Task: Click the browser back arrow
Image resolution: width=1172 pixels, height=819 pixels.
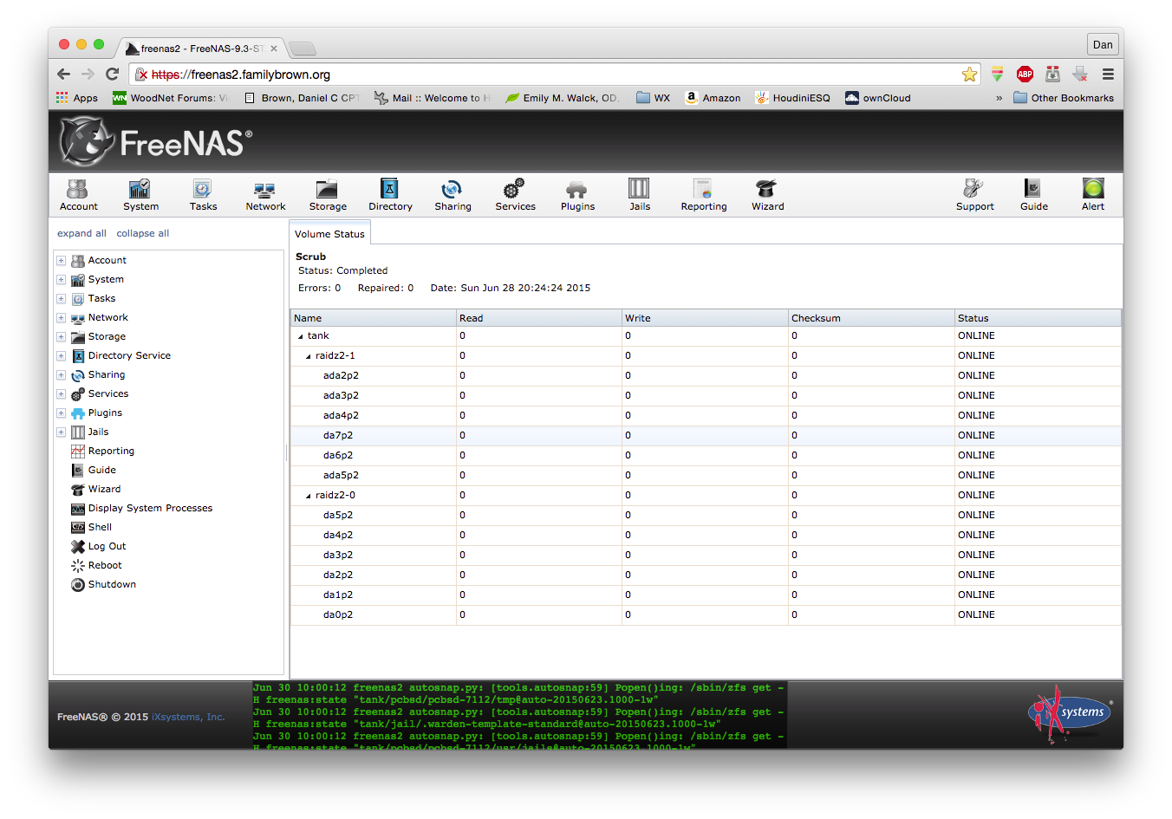Action: pyautogui.click(x=63, y=74)
